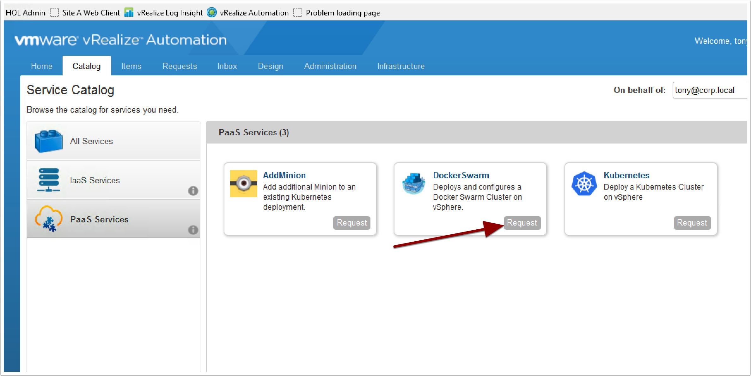Request the AddMinion catalog item
The width and height of the screenshot is (751, 376).
[x=352, y=223]
